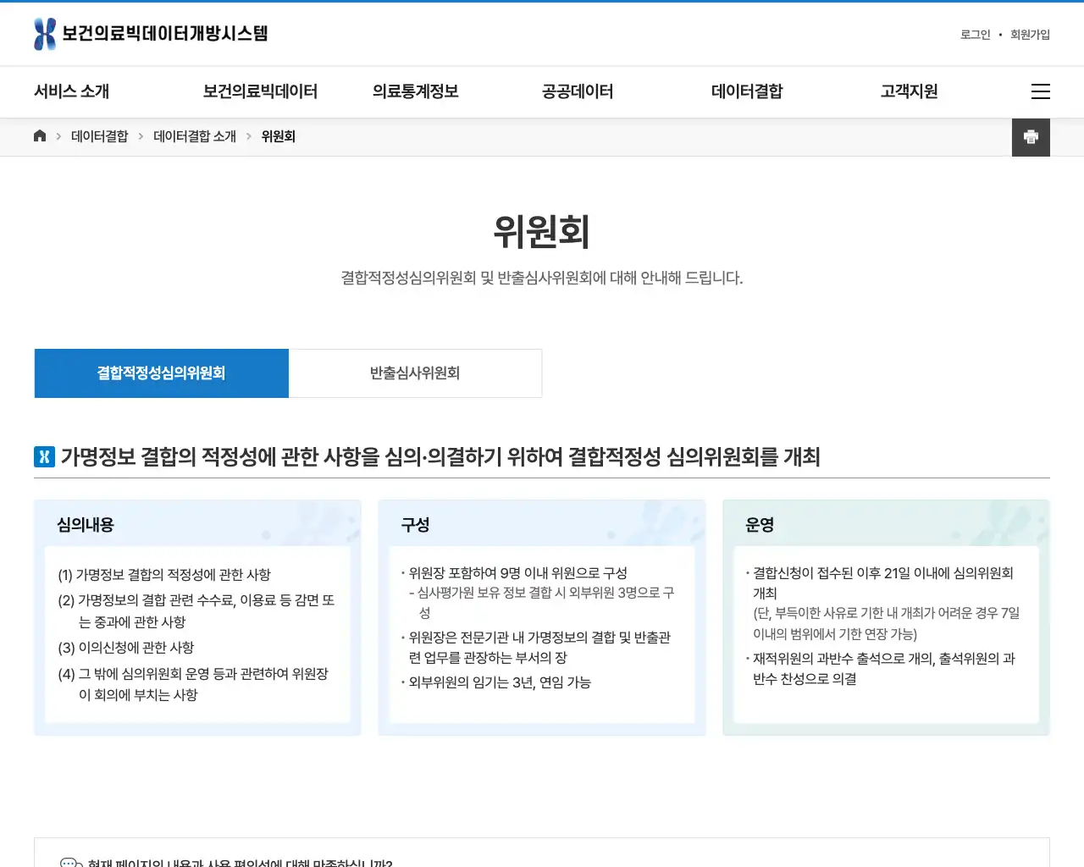The height and width of the screenshot is (867, 1084).
Task: Click text '(1) 가명정보 결합의 적정성에 관한 사항'
Action: (x=164, y=575)
